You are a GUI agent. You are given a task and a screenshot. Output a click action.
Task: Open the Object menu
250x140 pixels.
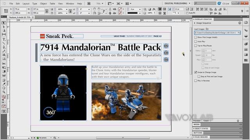coord(43,3)
